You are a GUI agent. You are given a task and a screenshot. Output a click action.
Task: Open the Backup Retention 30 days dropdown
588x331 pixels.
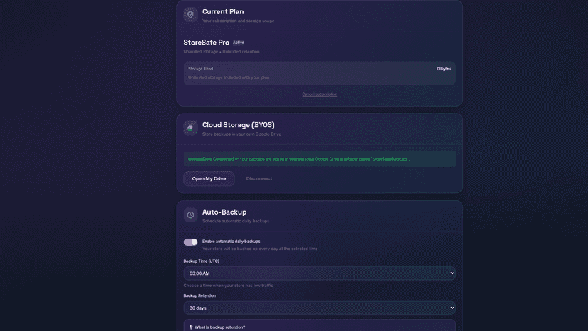click(x=320, y=308)
